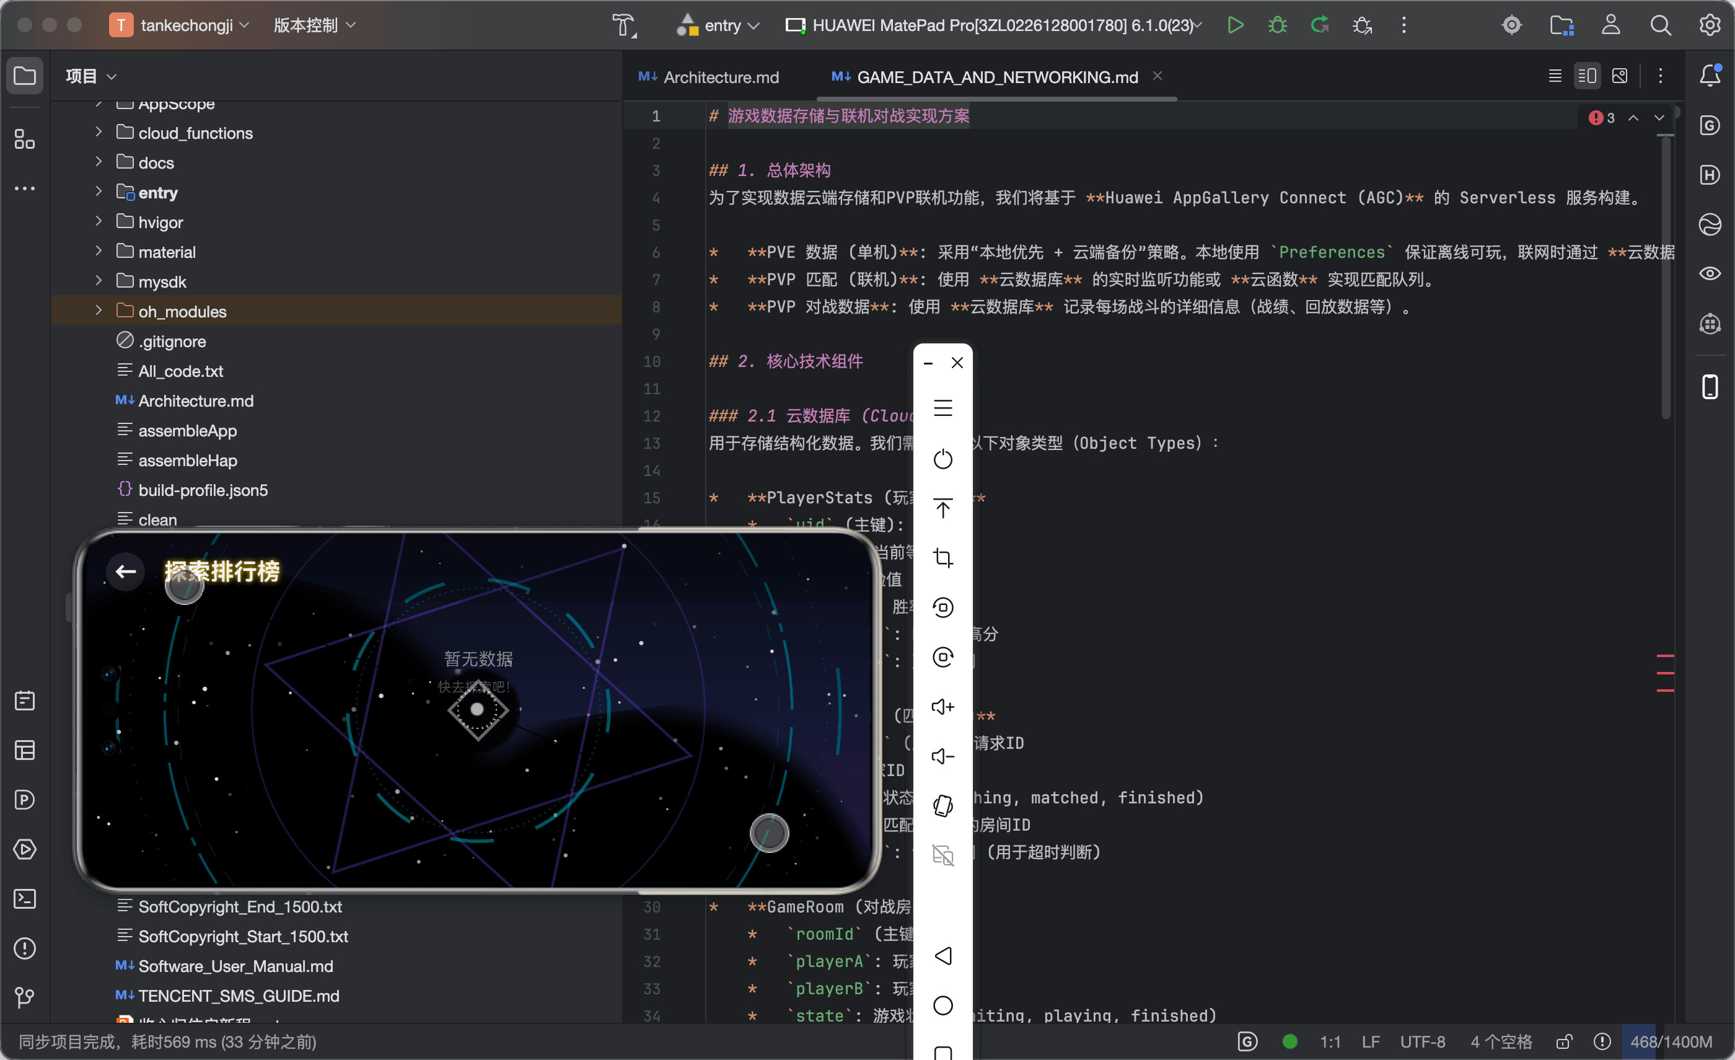Click the 4 个空格 indent setting
This screenshot has width=1735, height=1060.
click(x=1501, y=1041)
